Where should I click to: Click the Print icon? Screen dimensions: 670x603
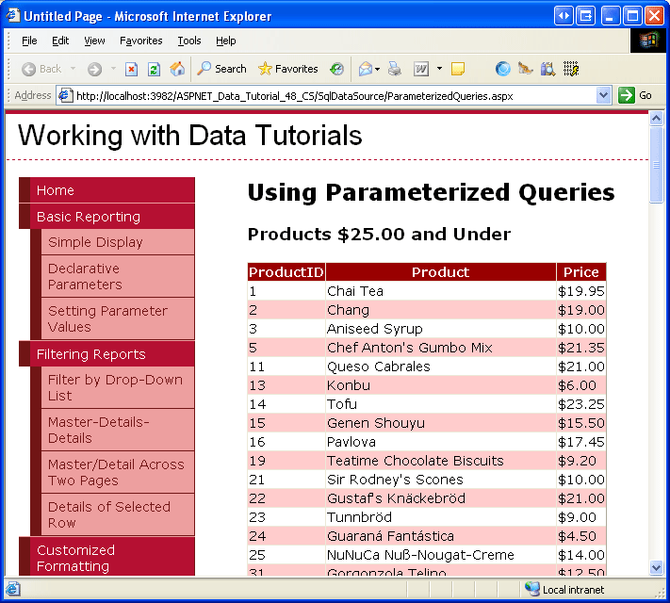pos(395,69)
